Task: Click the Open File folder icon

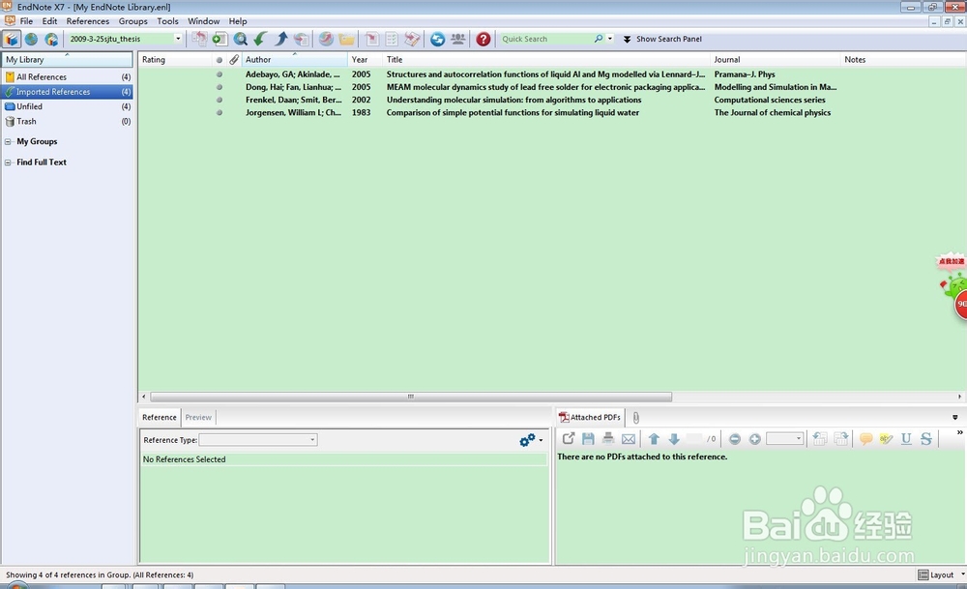Action: [x=346, y=39]
